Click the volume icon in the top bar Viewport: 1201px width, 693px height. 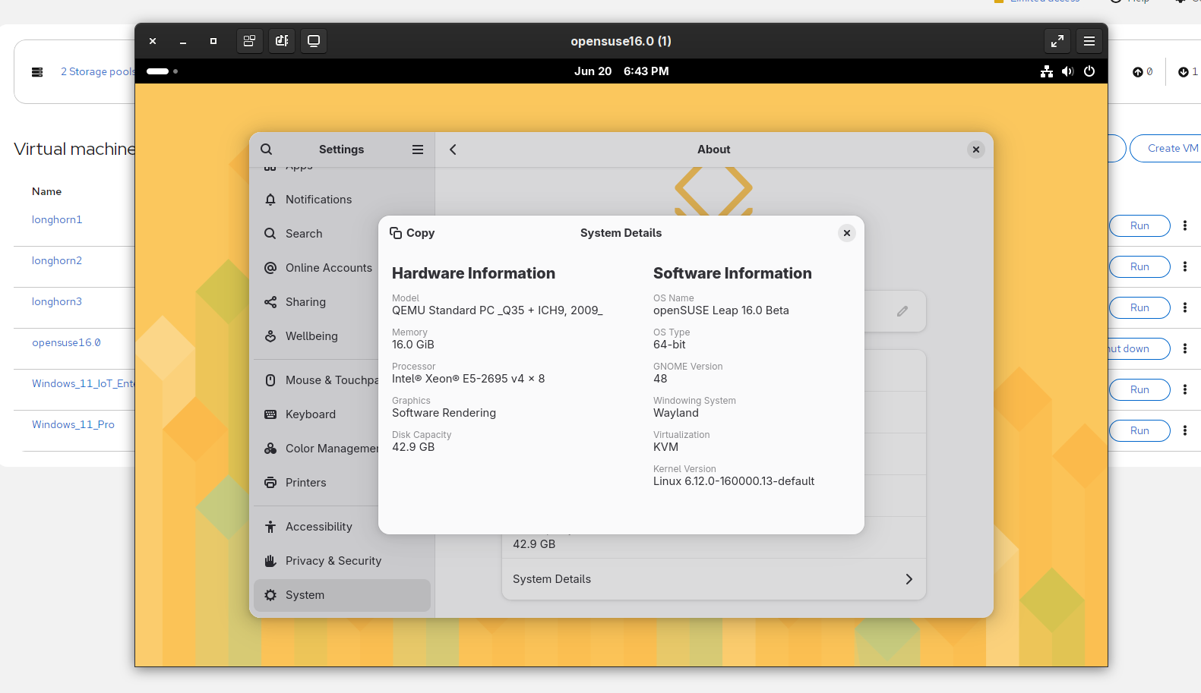click(x=1068, y=71)
